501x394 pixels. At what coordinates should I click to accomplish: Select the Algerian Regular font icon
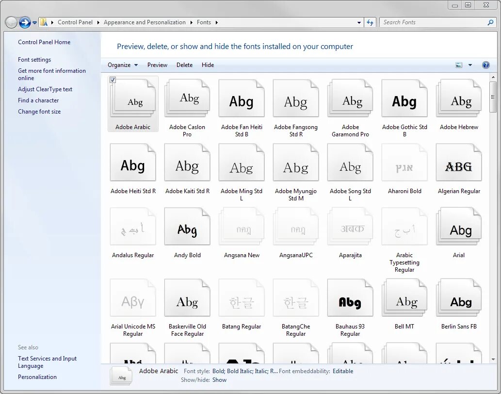[x=459, y=163]
